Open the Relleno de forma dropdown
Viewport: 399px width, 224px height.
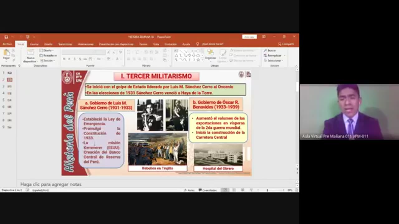[242, 50]
